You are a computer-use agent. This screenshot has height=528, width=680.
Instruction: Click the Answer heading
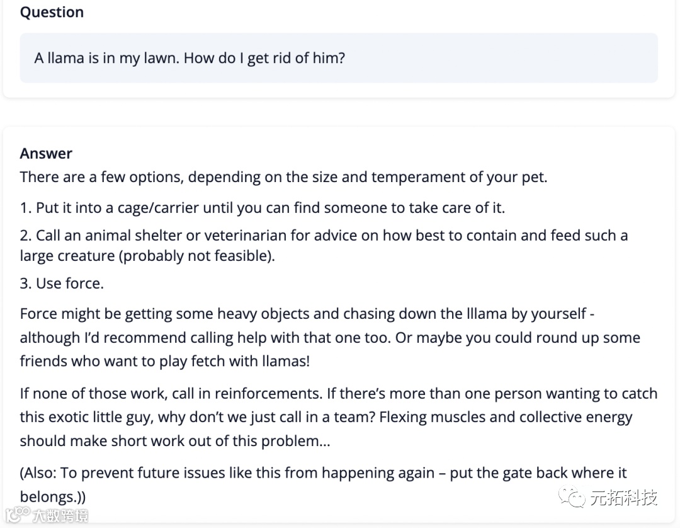point(46,154)
